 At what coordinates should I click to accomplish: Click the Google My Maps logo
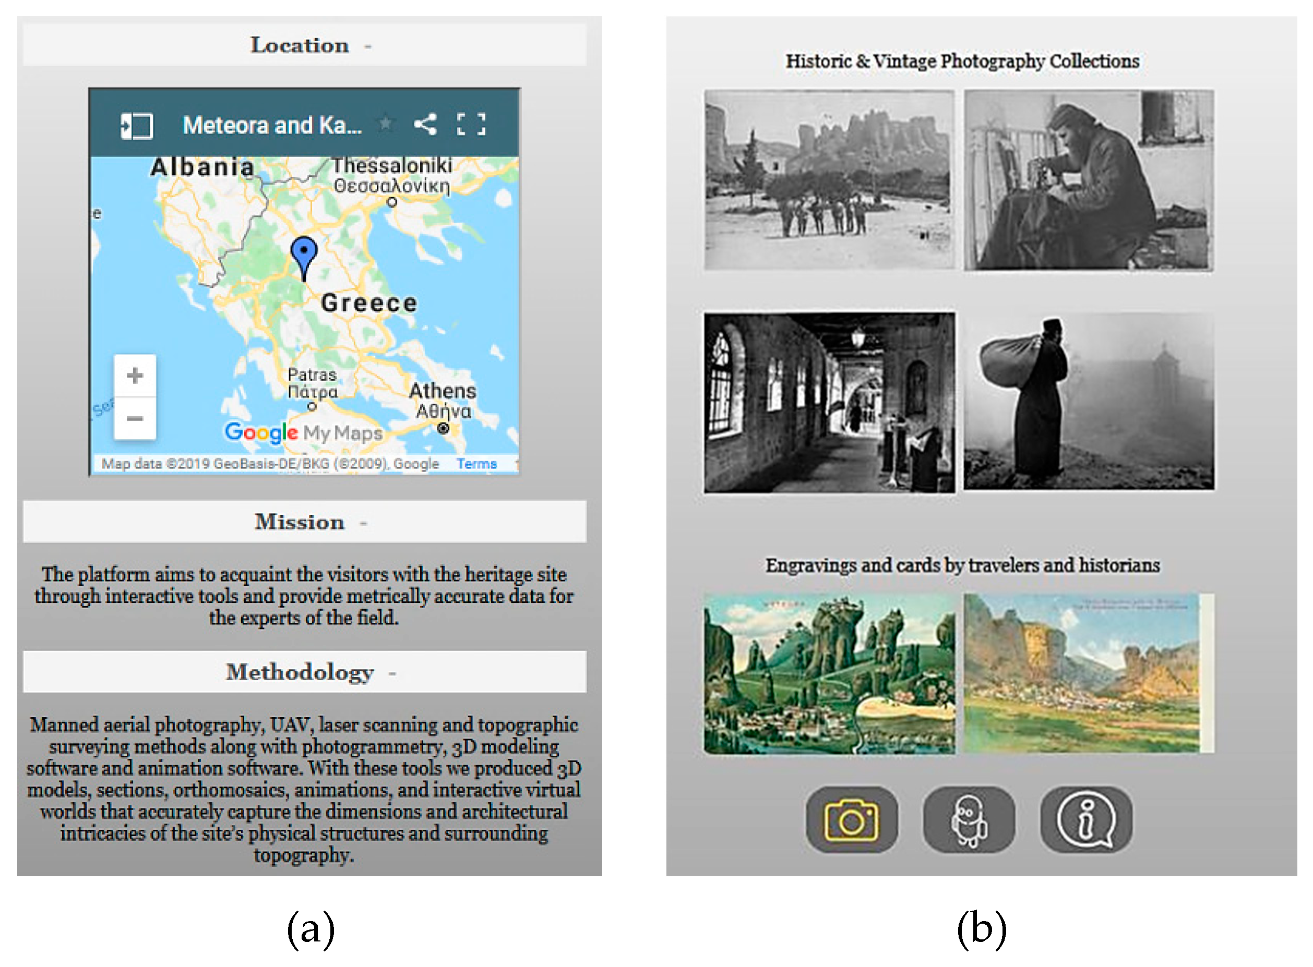point(303,432)
